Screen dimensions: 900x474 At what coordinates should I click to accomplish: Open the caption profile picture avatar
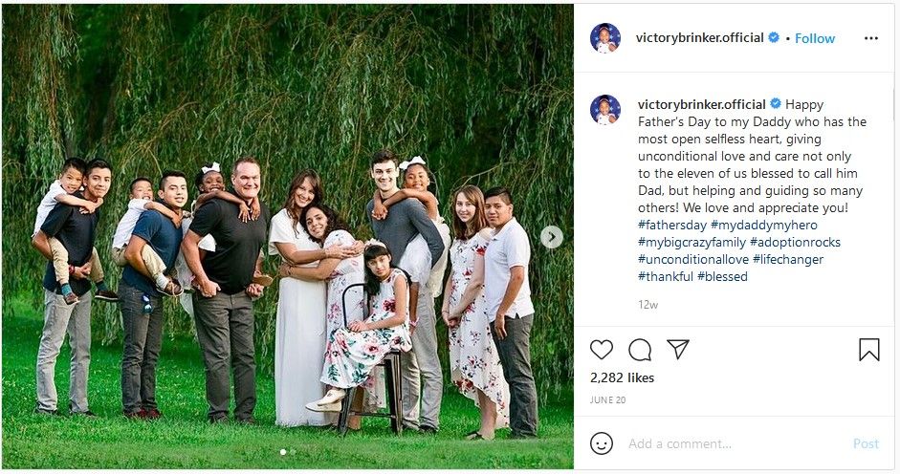tap(605, 110)
